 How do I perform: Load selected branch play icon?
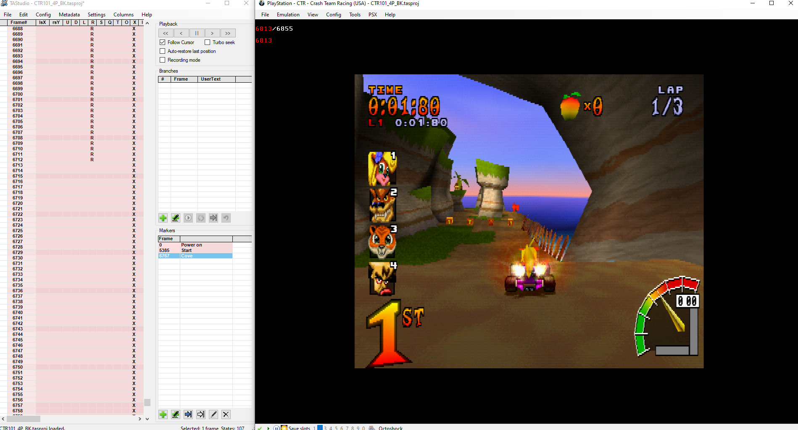pyautogui.click(x=188, y=218)
